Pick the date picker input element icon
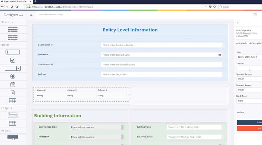262x145 pixels. coord(13,85)
